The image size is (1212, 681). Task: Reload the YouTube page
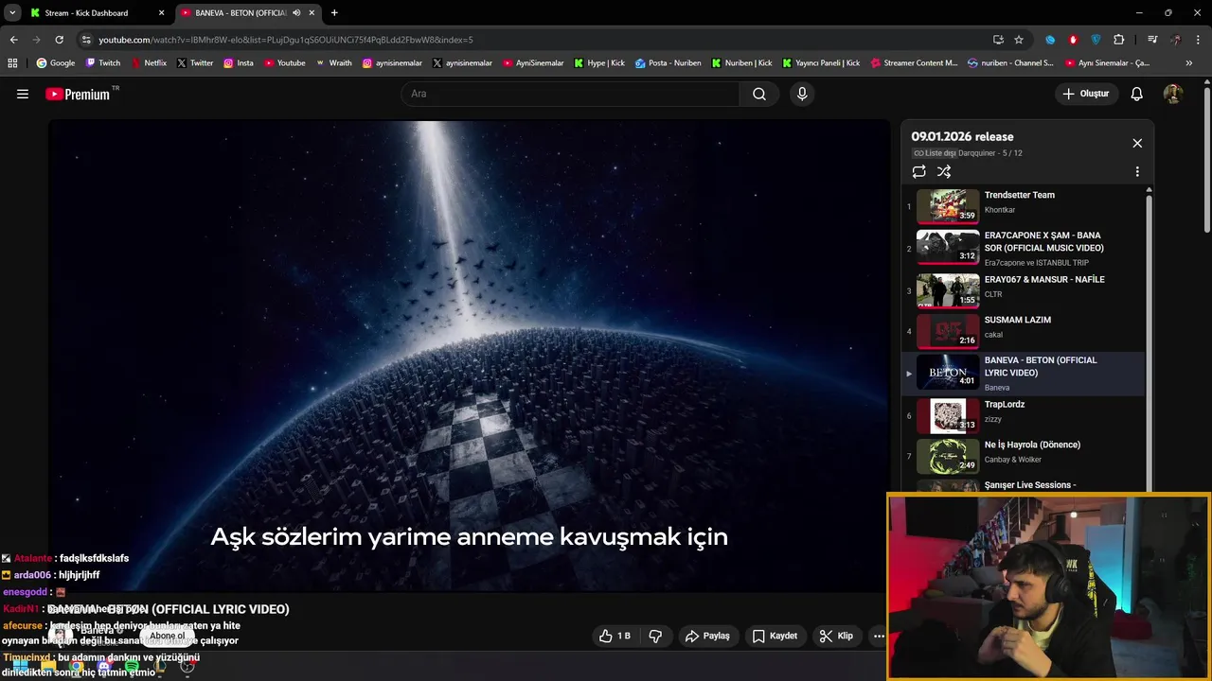point(59,40)
